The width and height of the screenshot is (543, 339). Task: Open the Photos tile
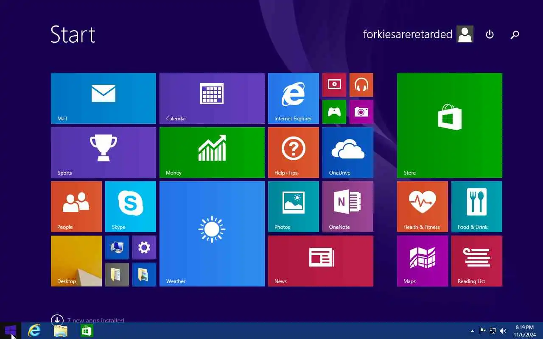[x=294, y=207]
